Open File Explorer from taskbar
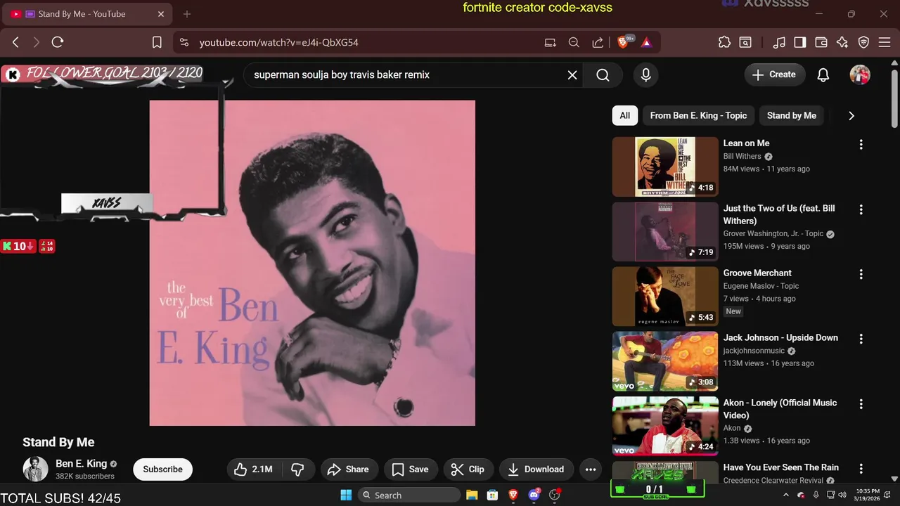 (x=472, y=495)
